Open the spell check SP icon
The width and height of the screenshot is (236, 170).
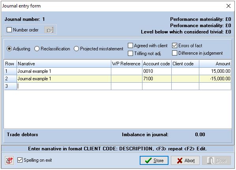9,160
